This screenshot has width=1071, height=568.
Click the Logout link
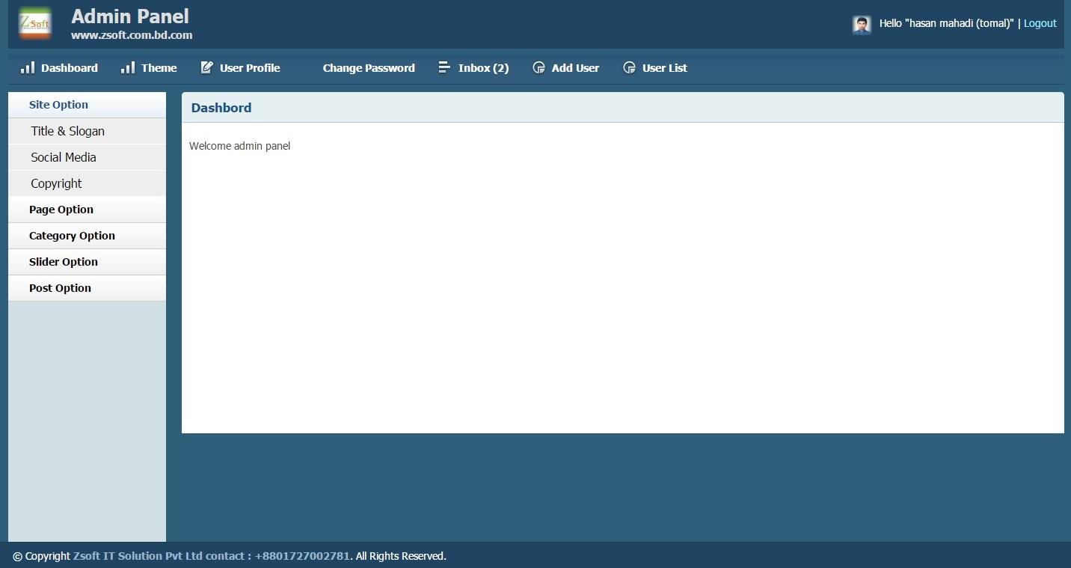(x=1040, y=23)
